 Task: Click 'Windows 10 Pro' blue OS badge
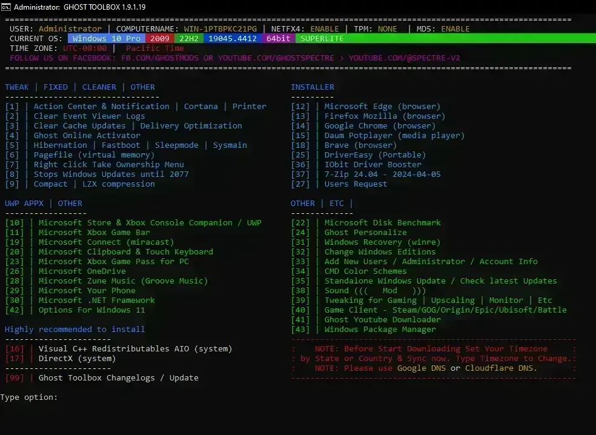click(x=107, y=38)
